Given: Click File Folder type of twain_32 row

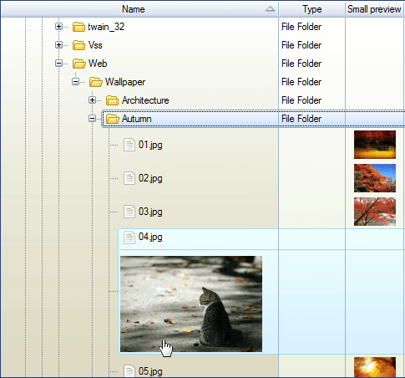Looking at the screenshot, I should click(x=301, y=27).
